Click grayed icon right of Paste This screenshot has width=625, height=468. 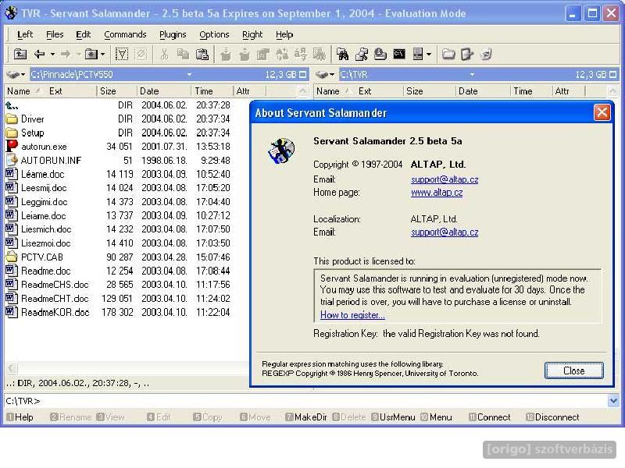tap(226, 54)
